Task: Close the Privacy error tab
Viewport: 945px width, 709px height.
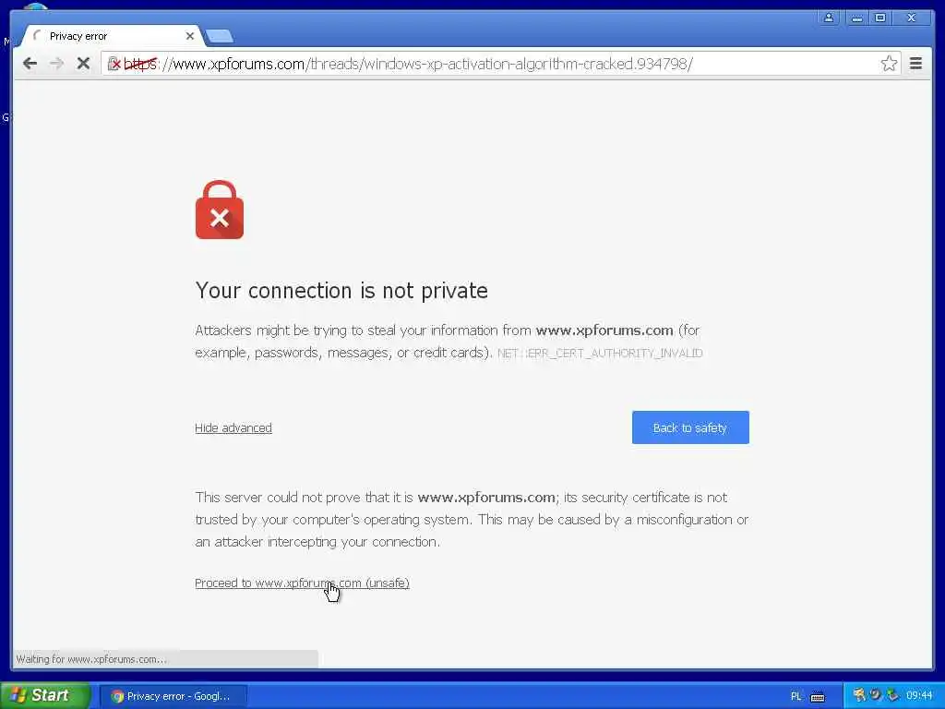Action: [190, 36]
